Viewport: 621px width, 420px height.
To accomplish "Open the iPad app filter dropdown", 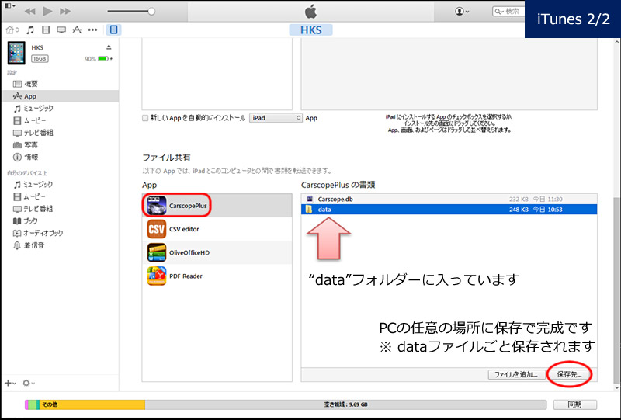I will 276,118.
